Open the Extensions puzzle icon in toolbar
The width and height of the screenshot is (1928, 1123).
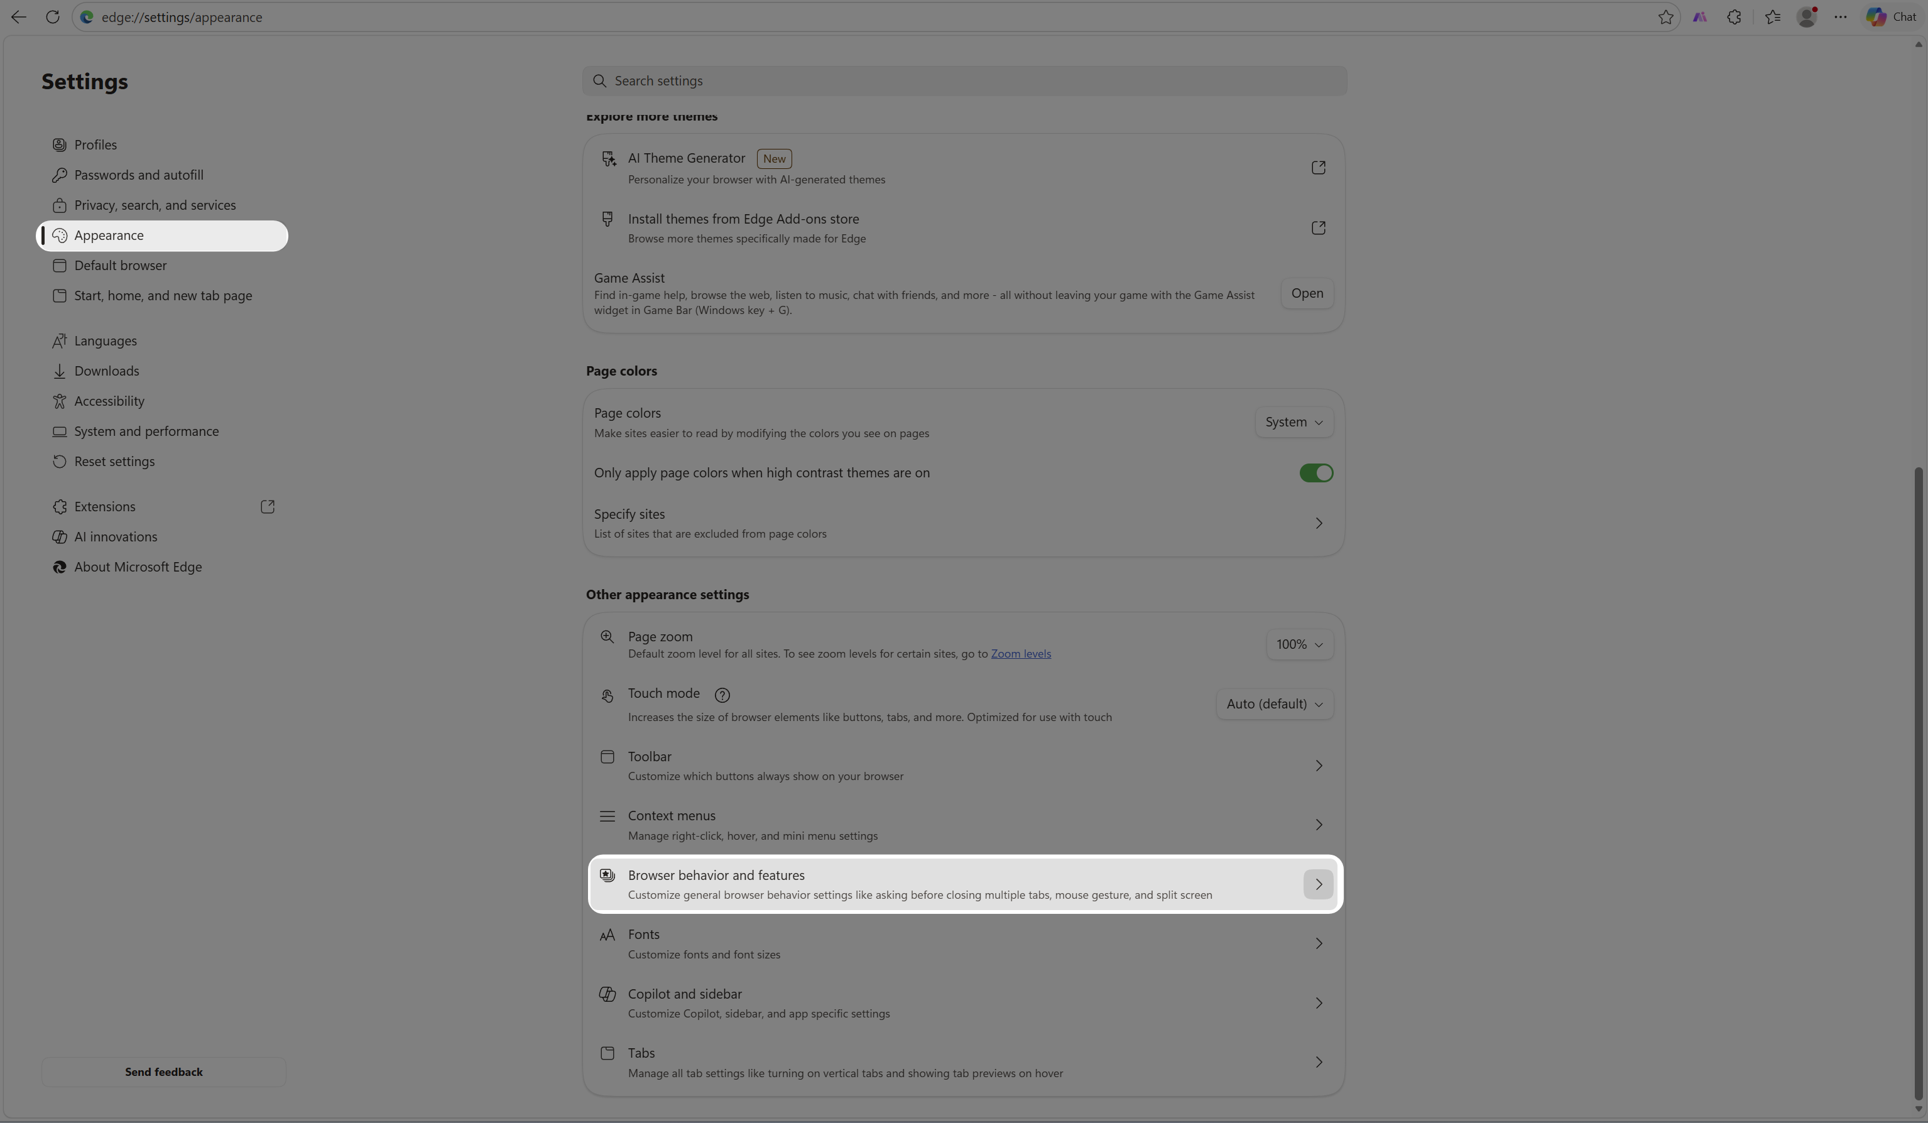(1734, 17)
